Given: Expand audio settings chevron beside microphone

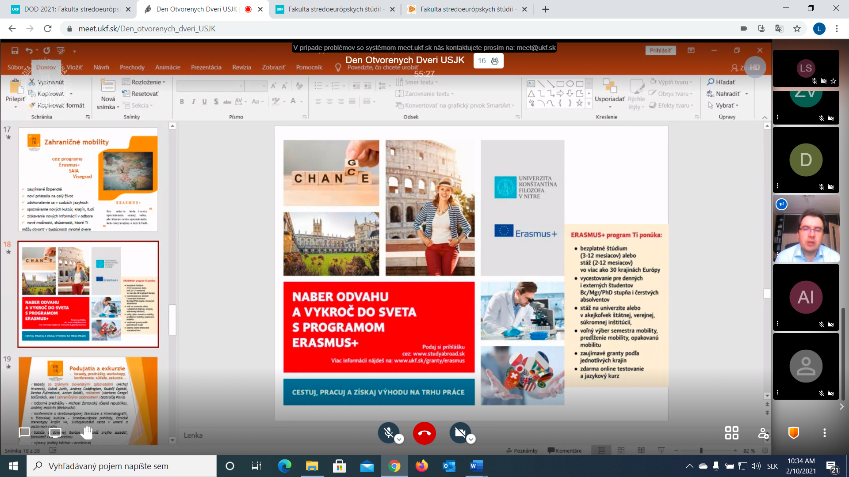Looking at the screenshot, I should pos(399,439).
